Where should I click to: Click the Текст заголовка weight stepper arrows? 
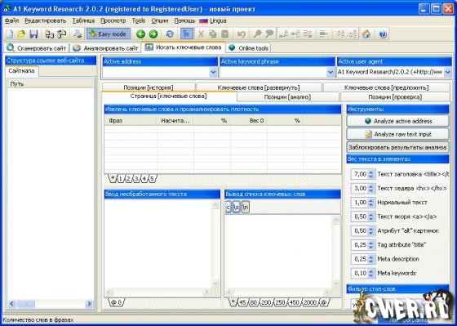370,175
